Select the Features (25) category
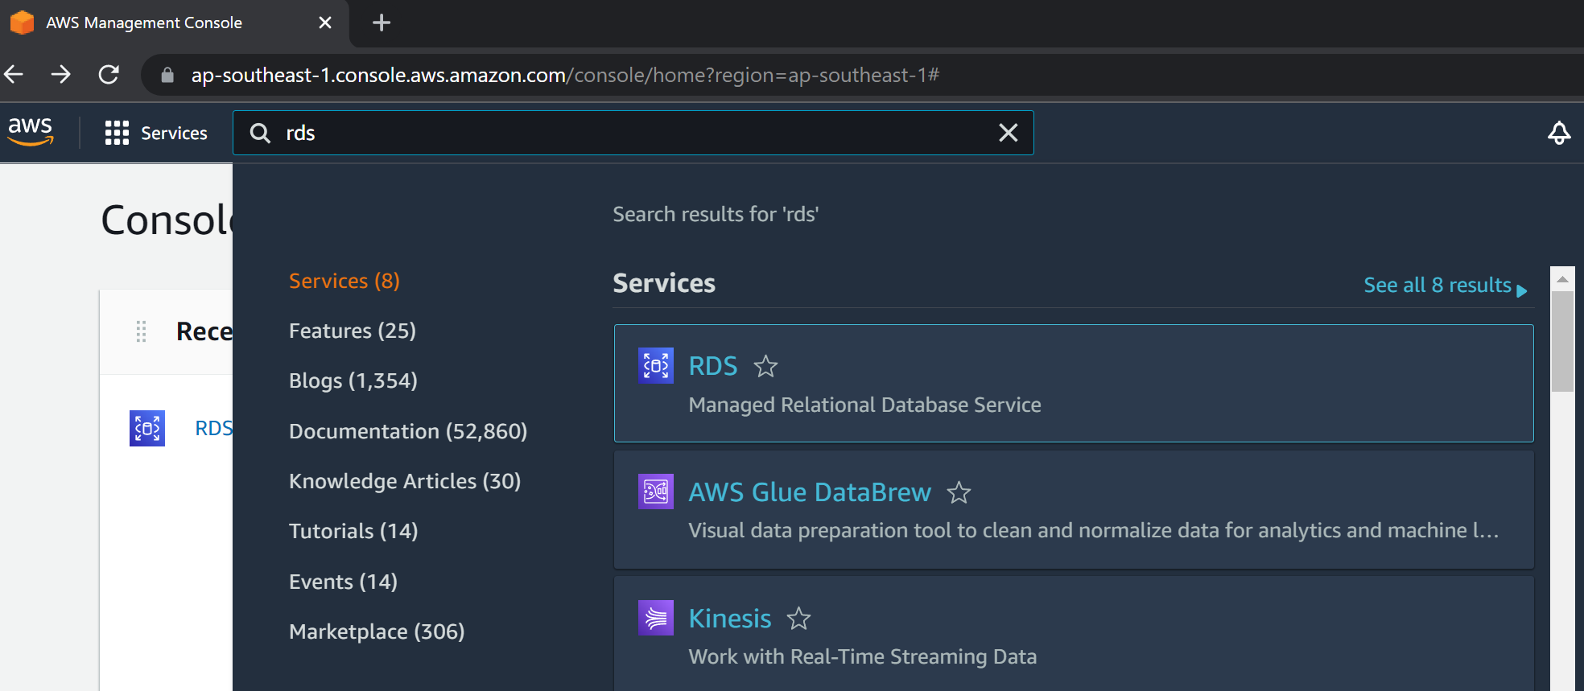This screenshot has width=1584, height=691. 352,331
